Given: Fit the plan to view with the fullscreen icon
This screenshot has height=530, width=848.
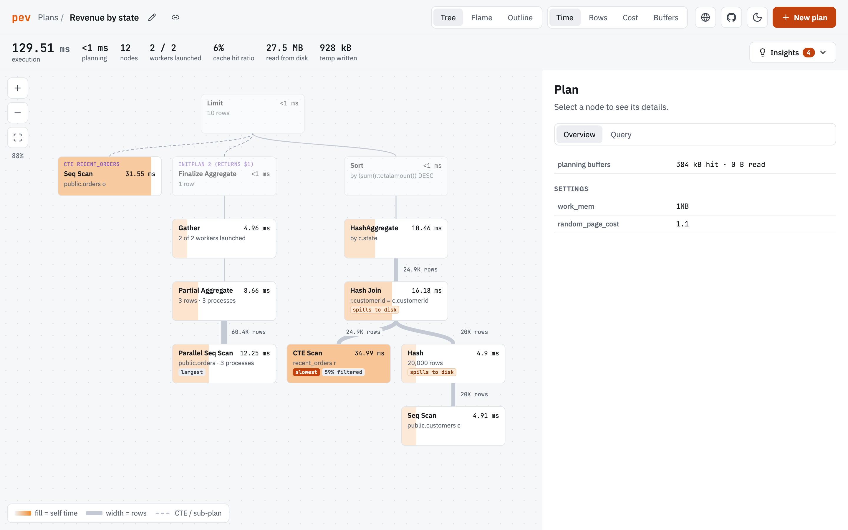Looking at the screenshot, I should (18, 138).
